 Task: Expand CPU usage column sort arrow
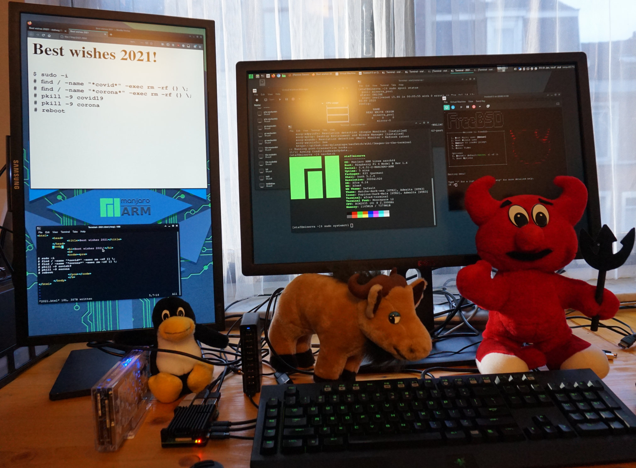tap(323, 103)
